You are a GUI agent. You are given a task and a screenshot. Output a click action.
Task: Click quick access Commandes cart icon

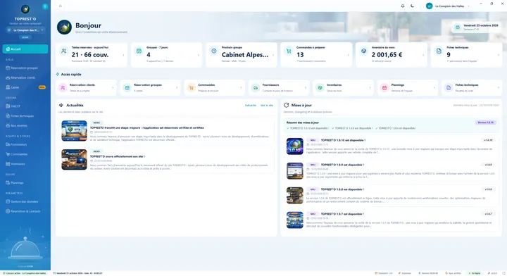192,87
